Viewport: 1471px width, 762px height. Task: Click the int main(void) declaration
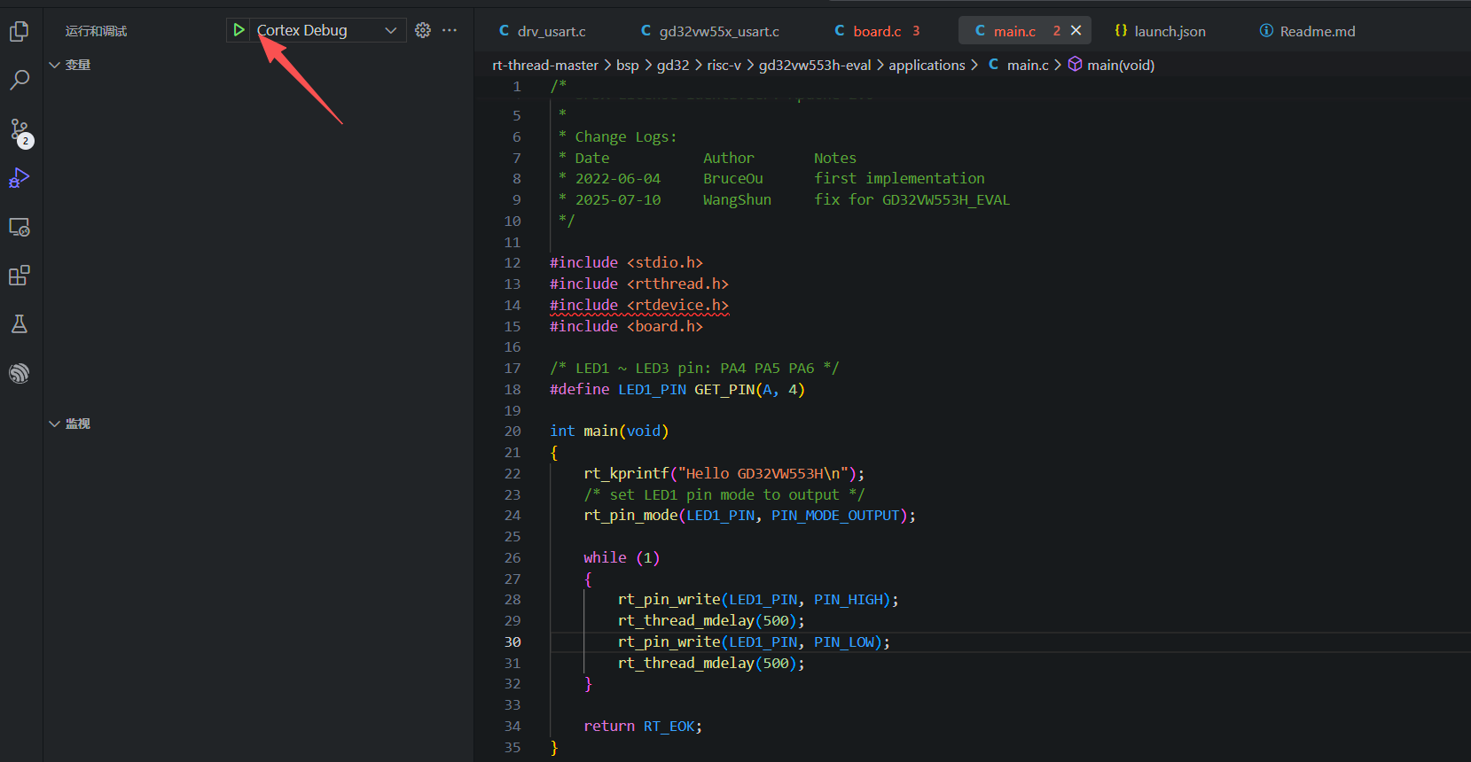(x=609, y=431)
